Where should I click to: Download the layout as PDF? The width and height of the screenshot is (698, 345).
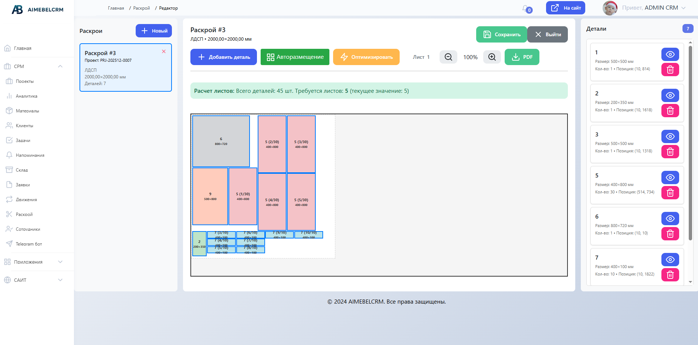[522, 57]
